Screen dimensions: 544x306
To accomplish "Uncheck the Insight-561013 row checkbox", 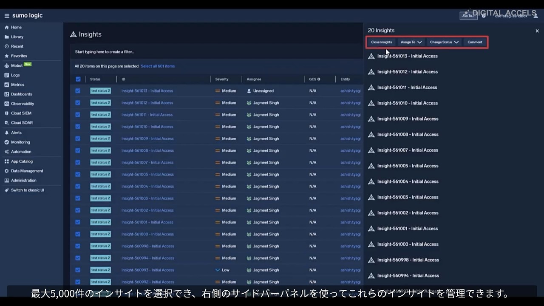I will click(78, 91).
